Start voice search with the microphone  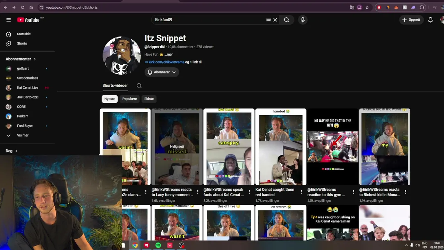303,20
